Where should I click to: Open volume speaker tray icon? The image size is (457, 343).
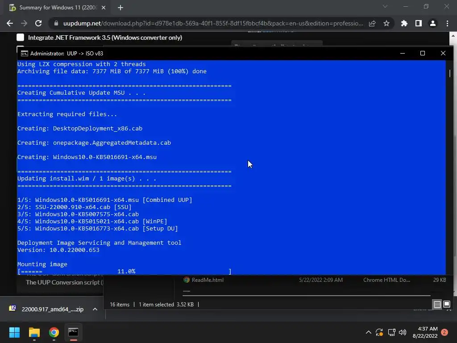(x=403, y=332)
